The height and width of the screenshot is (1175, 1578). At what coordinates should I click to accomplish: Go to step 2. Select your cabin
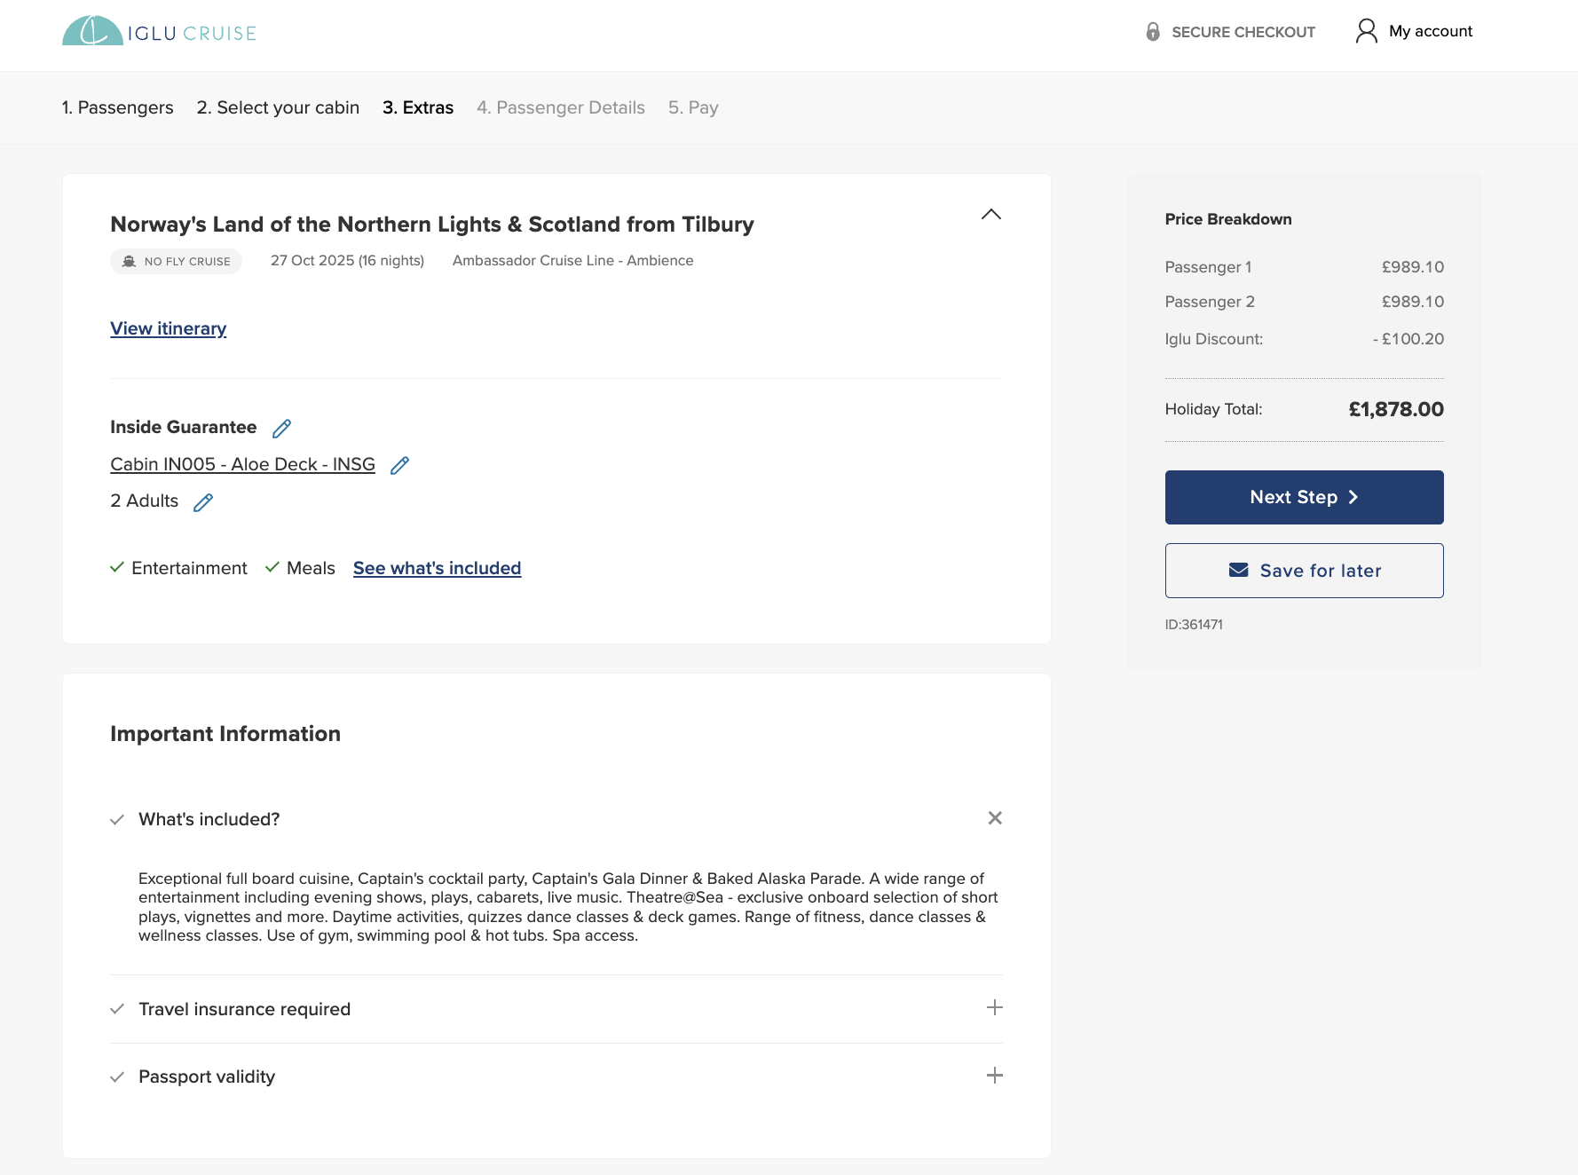pyautogui.click(x=278, y=107)
